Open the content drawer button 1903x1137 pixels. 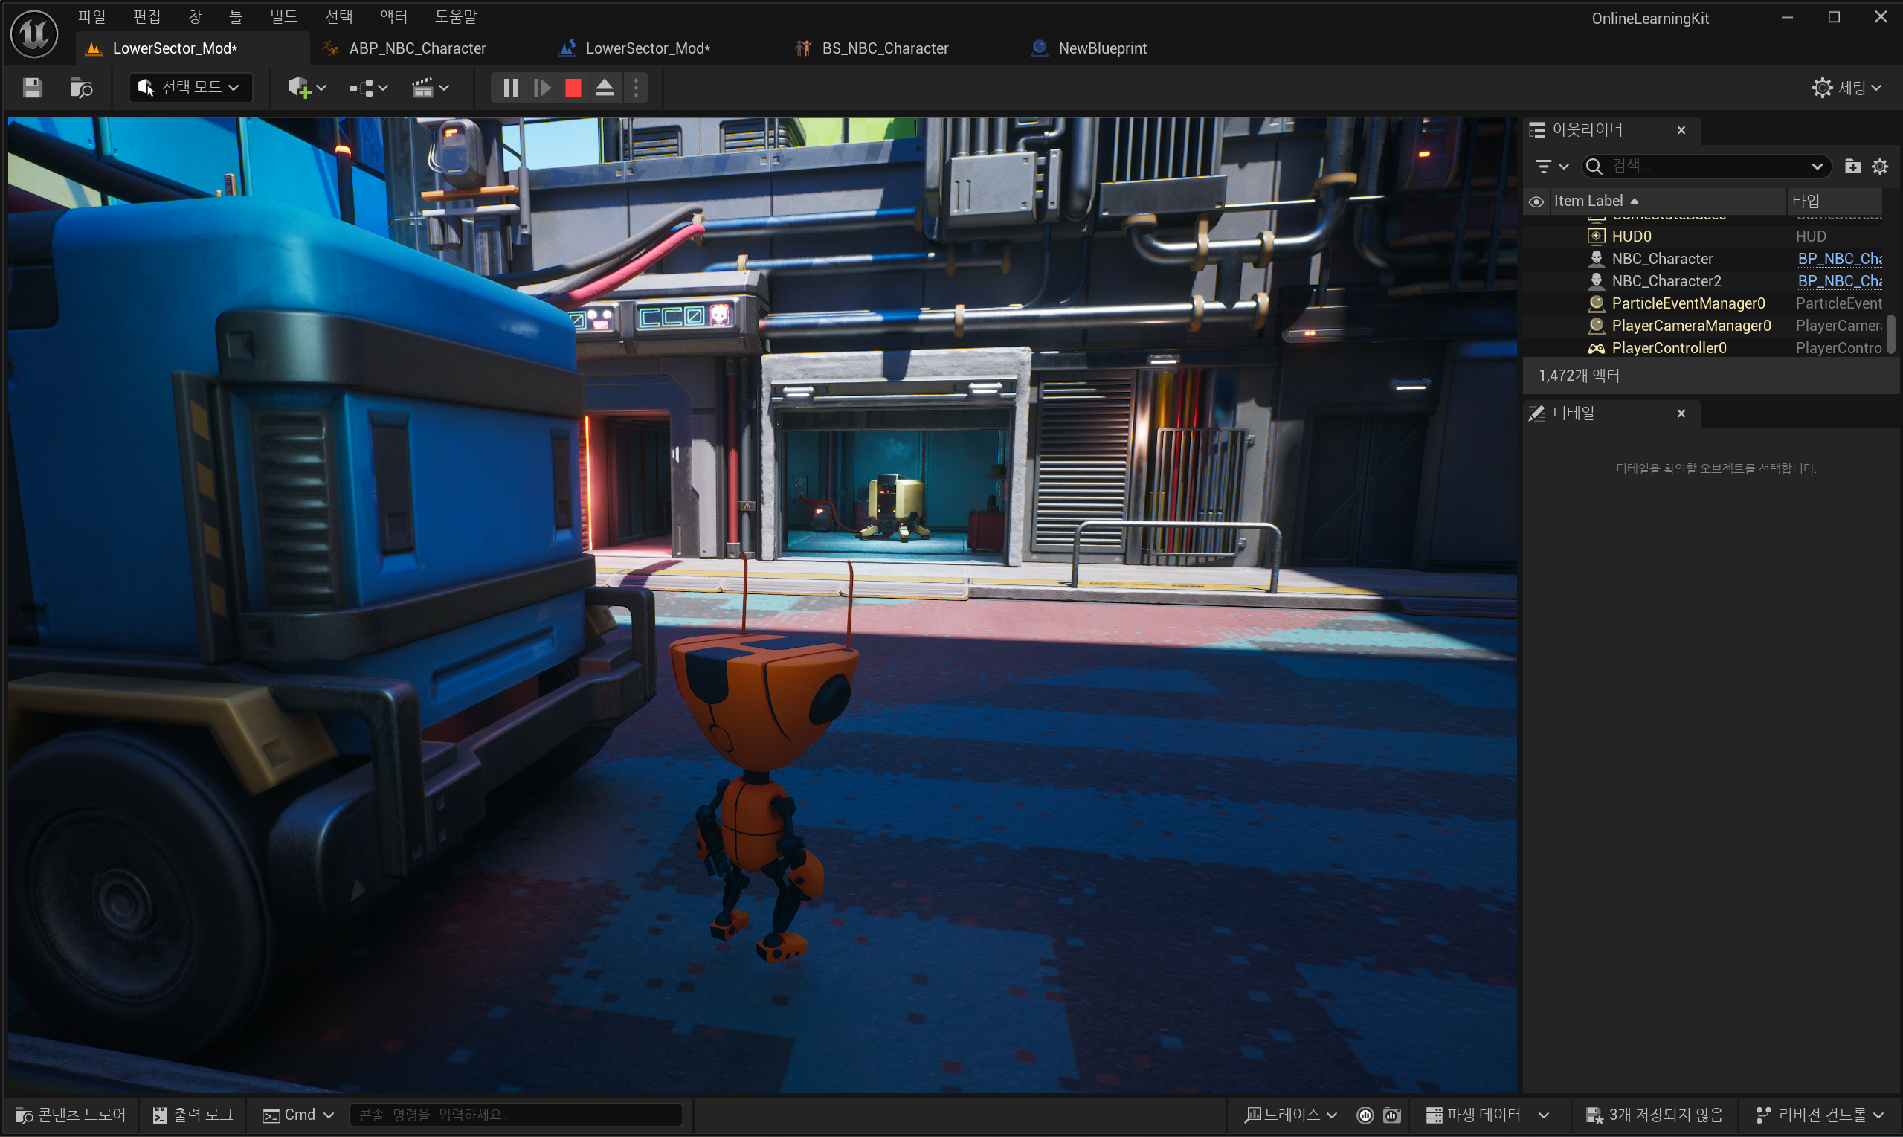(71, 1115)
